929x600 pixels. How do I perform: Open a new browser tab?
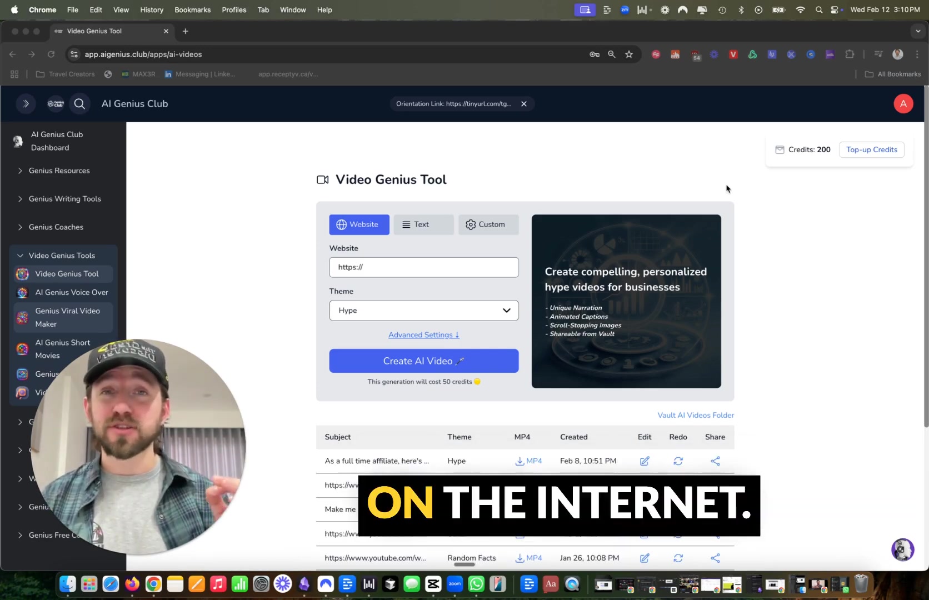pos(186,31)
